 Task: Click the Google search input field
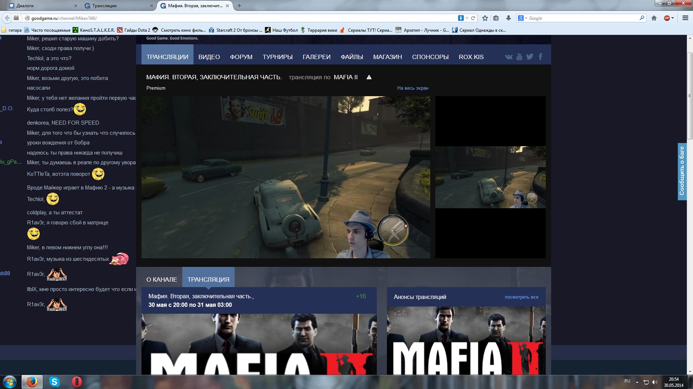click(x=581, y=18)
